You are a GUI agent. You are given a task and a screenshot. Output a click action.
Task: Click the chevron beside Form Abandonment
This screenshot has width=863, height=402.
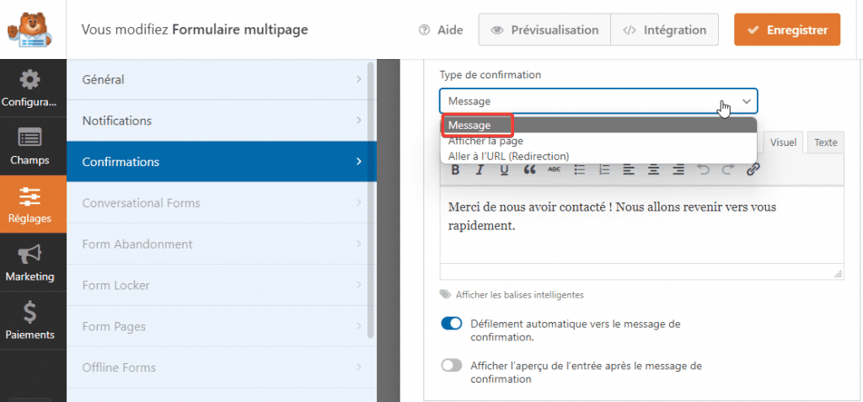(x=359, y=244)
